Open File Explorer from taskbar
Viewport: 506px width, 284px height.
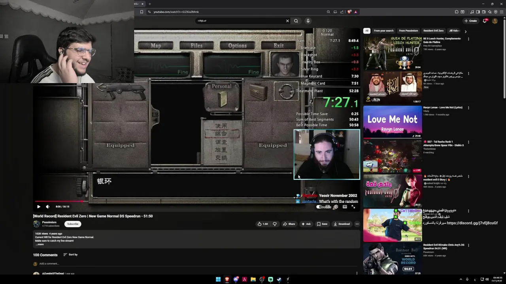[x=253, y=279]
